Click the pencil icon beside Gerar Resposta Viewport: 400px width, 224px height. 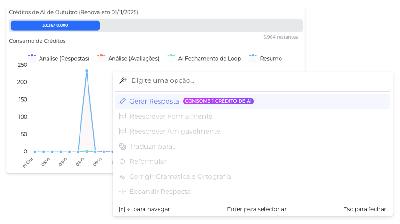[x=122, y=101]
